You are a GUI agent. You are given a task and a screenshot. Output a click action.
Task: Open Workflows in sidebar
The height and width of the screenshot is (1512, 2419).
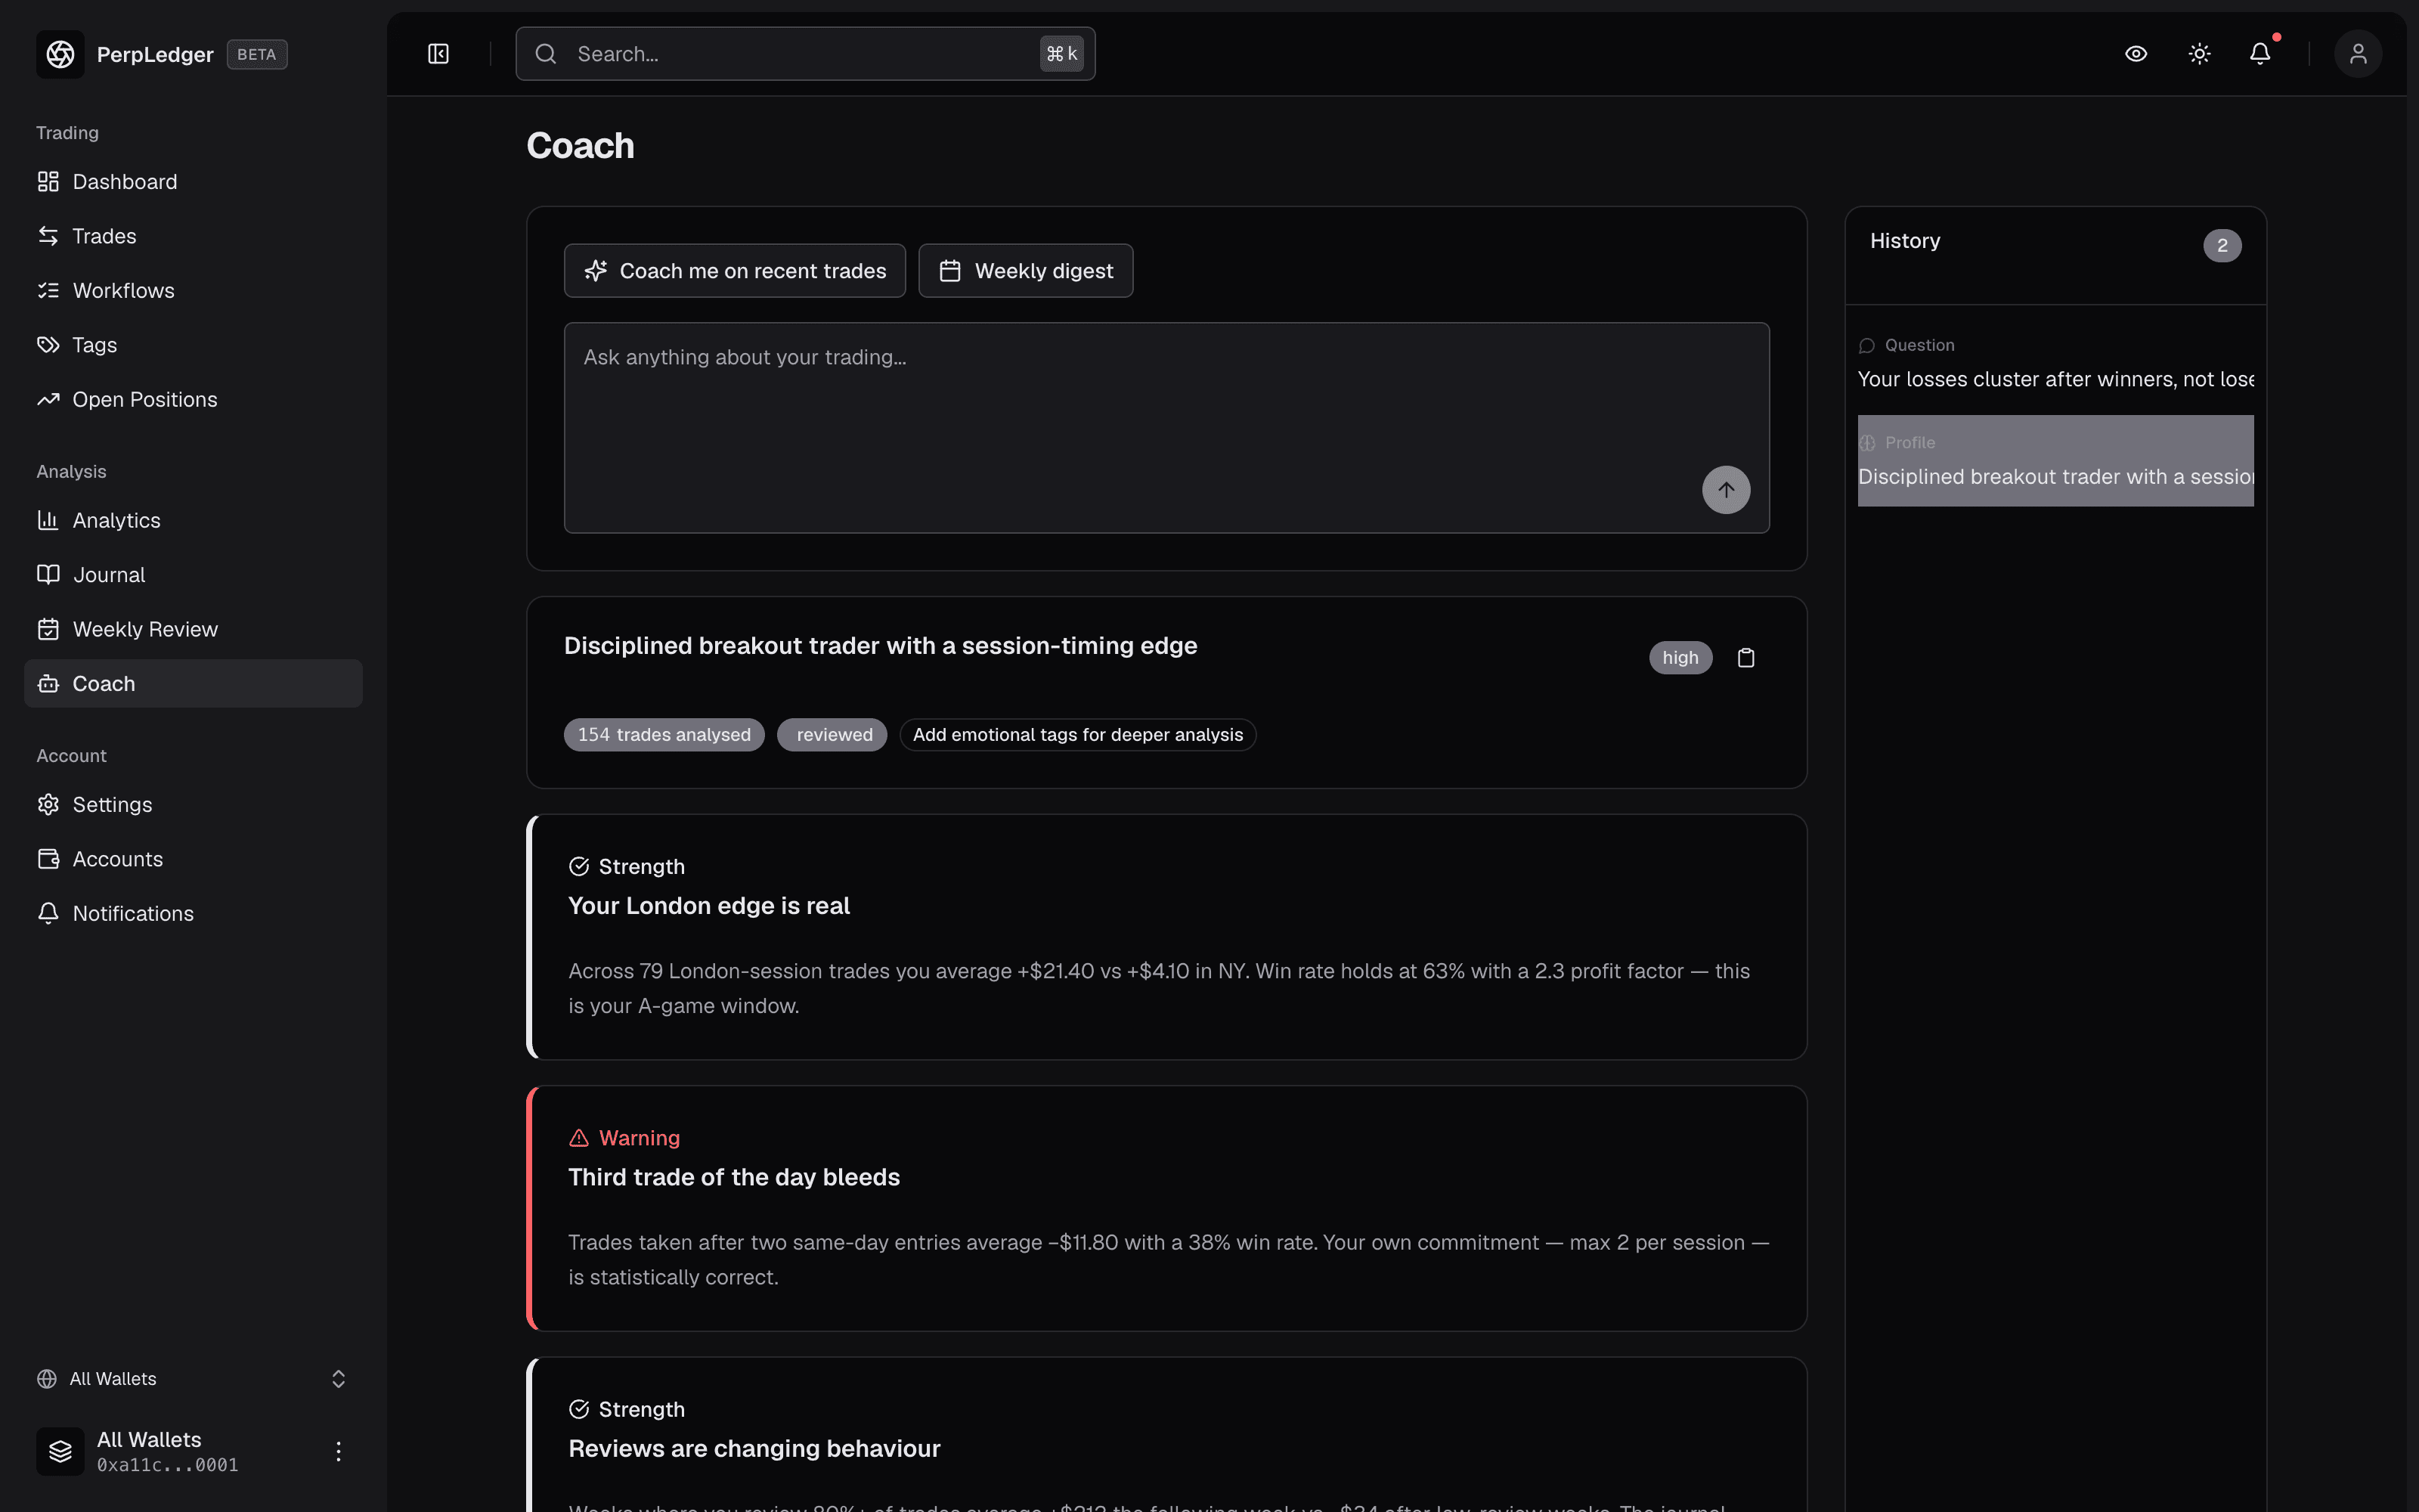click(193, 291)
